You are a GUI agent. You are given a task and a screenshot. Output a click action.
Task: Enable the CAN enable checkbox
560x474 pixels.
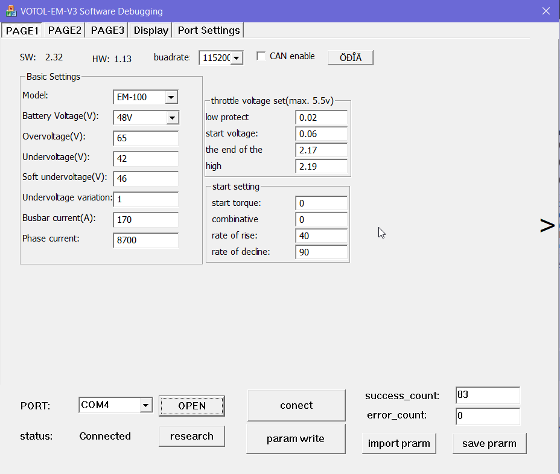pyautogui.click(x=261, y=56)
